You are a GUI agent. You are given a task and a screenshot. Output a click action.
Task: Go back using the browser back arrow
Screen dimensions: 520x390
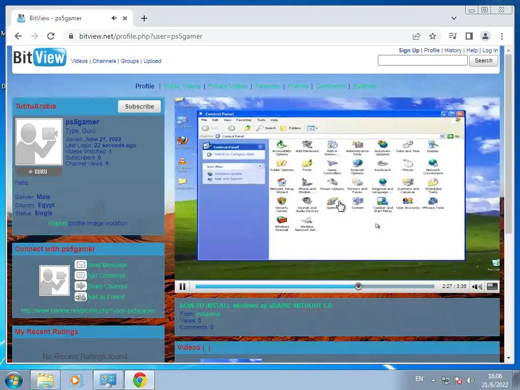[18, 36]
